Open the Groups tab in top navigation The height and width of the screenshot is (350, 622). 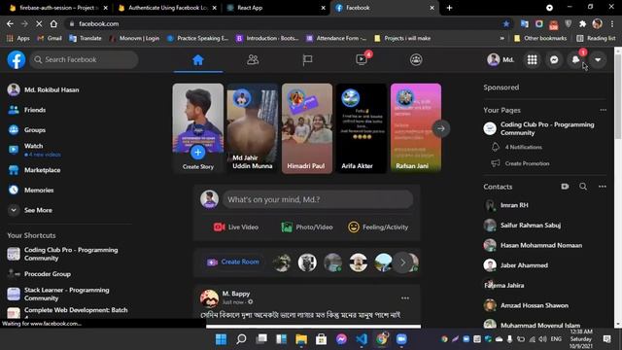[416, 60]
